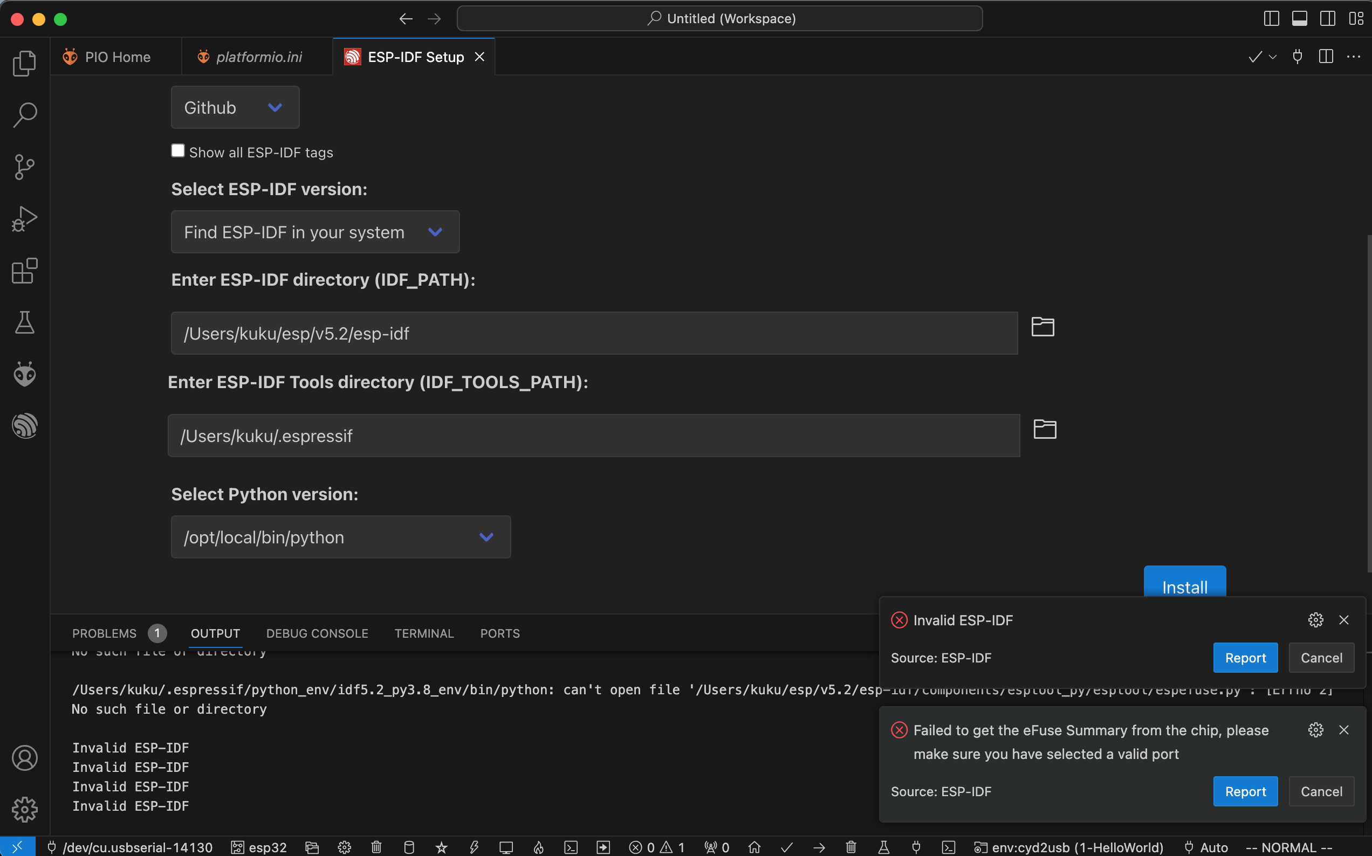1372x856 pixels.
Task: Open the Find ESP-IDF in your system dropdown
Action: click(315, 232)
